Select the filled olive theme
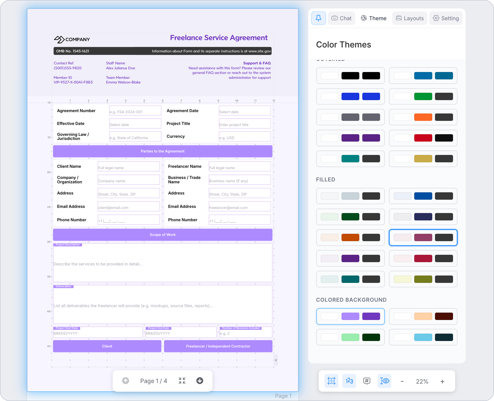 pos(423,279)
